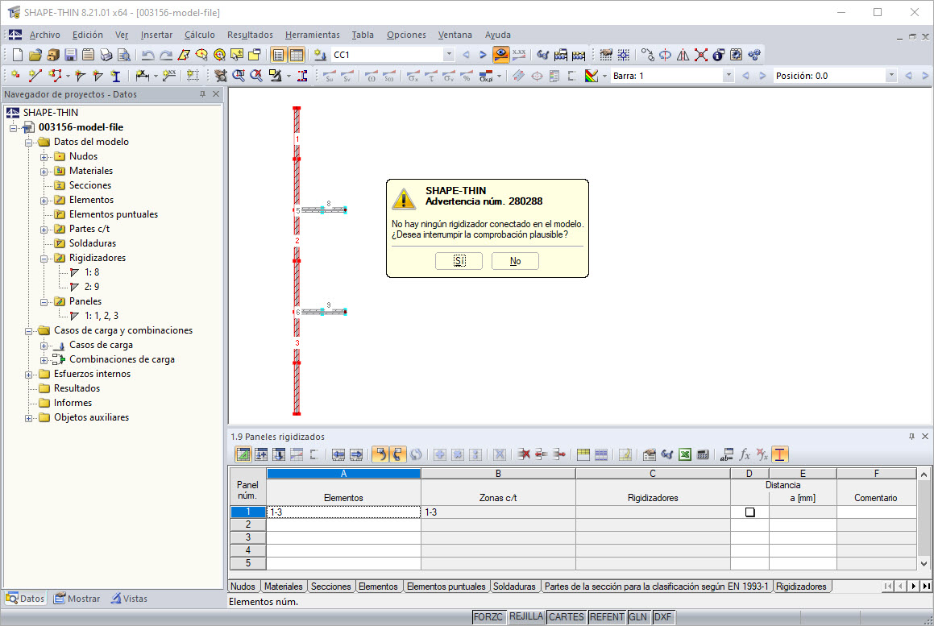The image size is (934, 626).
Task: Toggle DXF in the status bar
Action: click(662, 617)
